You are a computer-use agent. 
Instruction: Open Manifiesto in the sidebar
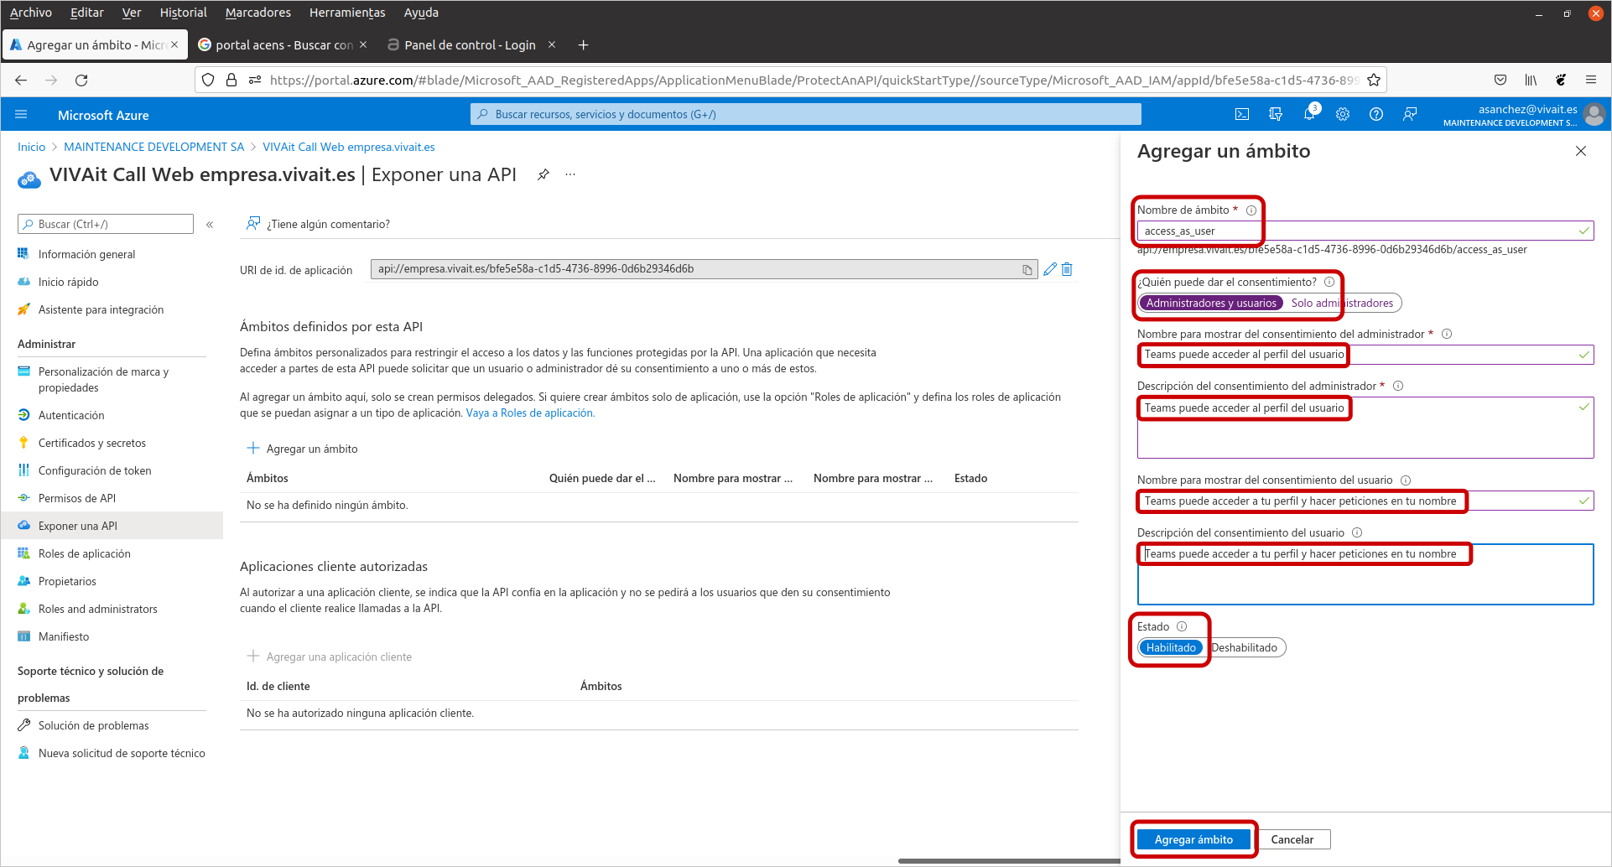tap(64, 637)
